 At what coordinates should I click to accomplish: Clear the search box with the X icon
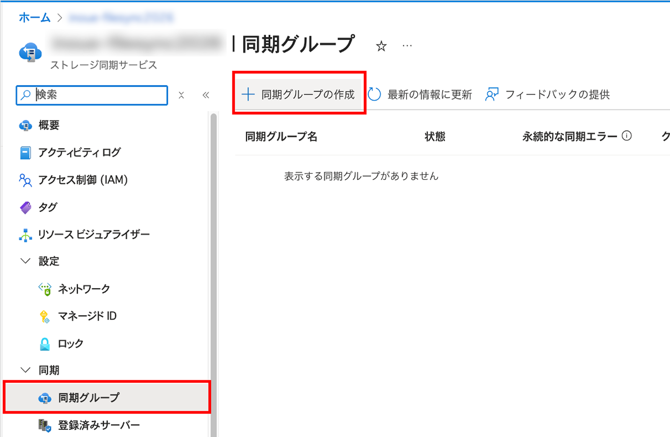point(181,95)
